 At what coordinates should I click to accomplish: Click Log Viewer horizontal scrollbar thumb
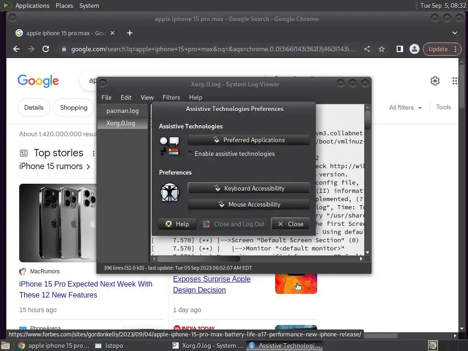[x=198, y=259]
